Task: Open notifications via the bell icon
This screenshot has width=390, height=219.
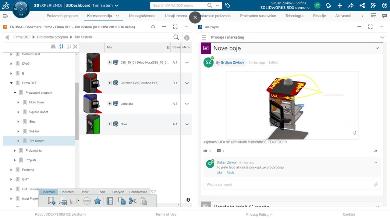Action: pyautogui.click(x=328, y=5)
